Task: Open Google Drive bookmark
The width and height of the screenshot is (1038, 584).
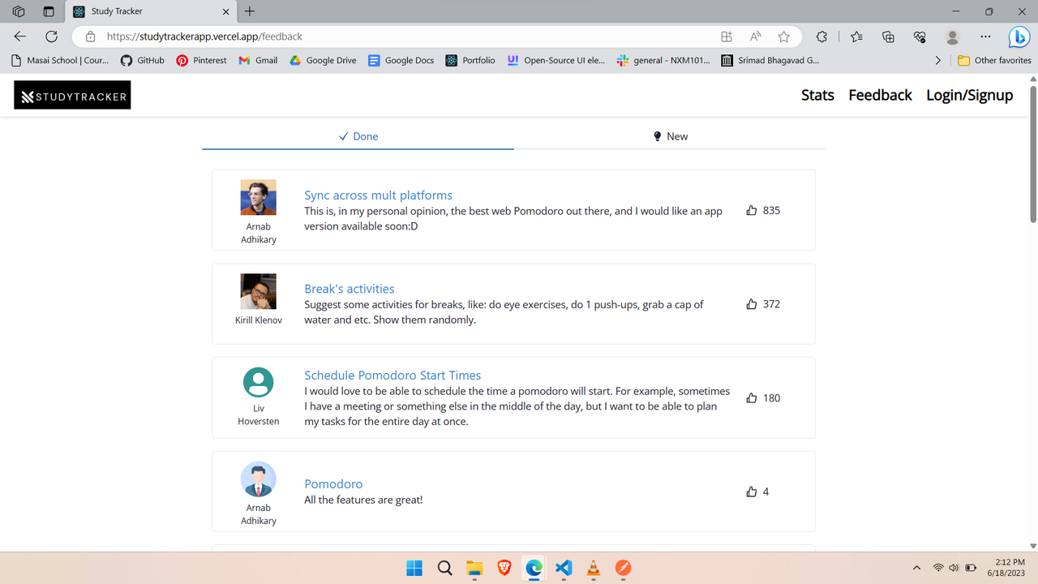Action: coord(323,60)
